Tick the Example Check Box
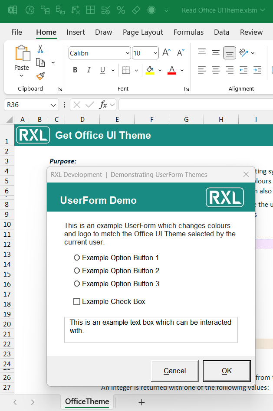 click(77, 302)
